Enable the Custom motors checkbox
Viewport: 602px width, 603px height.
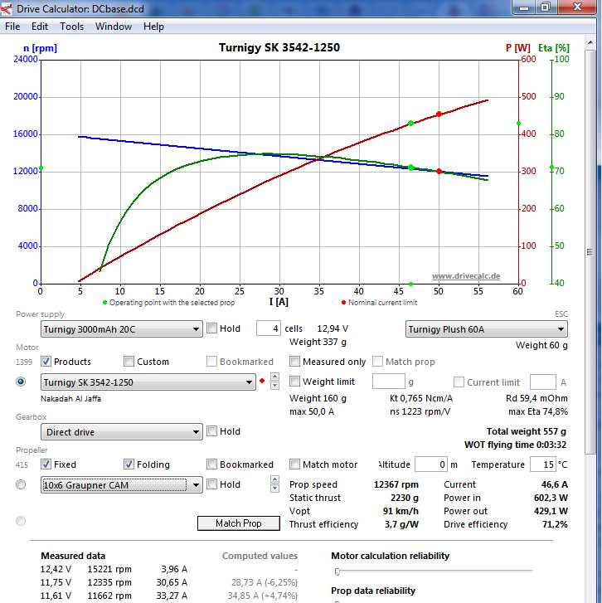coord(129,362)
